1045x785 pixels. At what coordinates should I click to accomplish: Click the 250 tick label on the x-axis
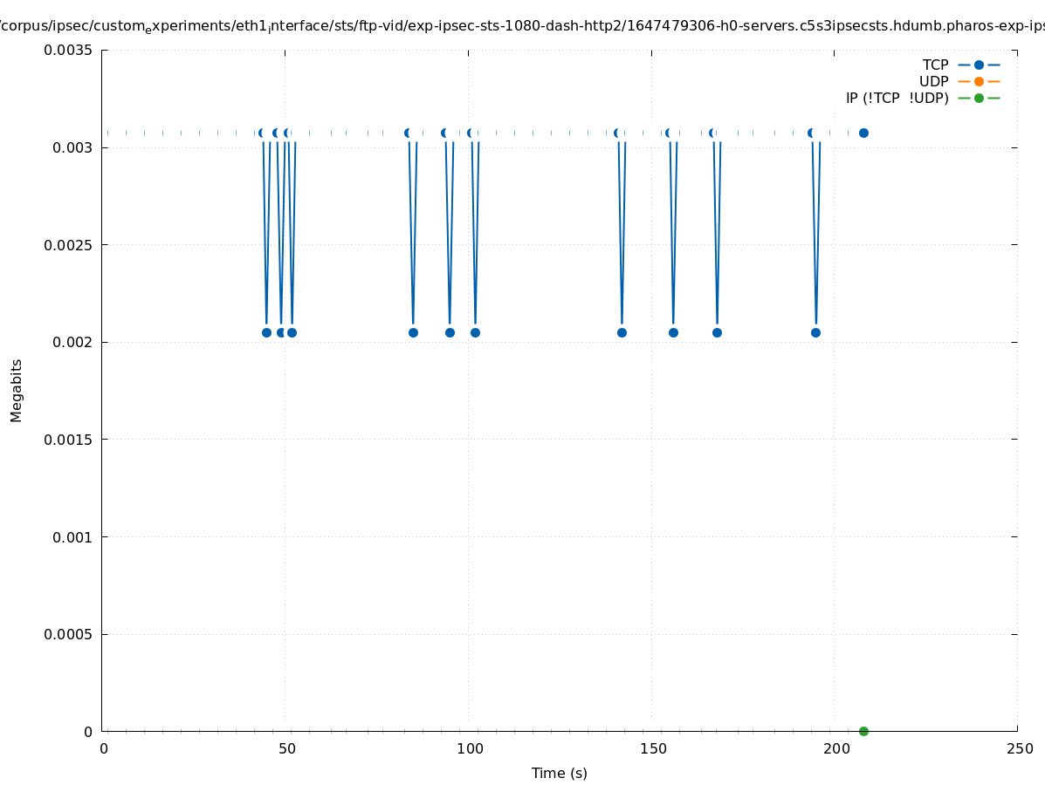coord(1019,749)
